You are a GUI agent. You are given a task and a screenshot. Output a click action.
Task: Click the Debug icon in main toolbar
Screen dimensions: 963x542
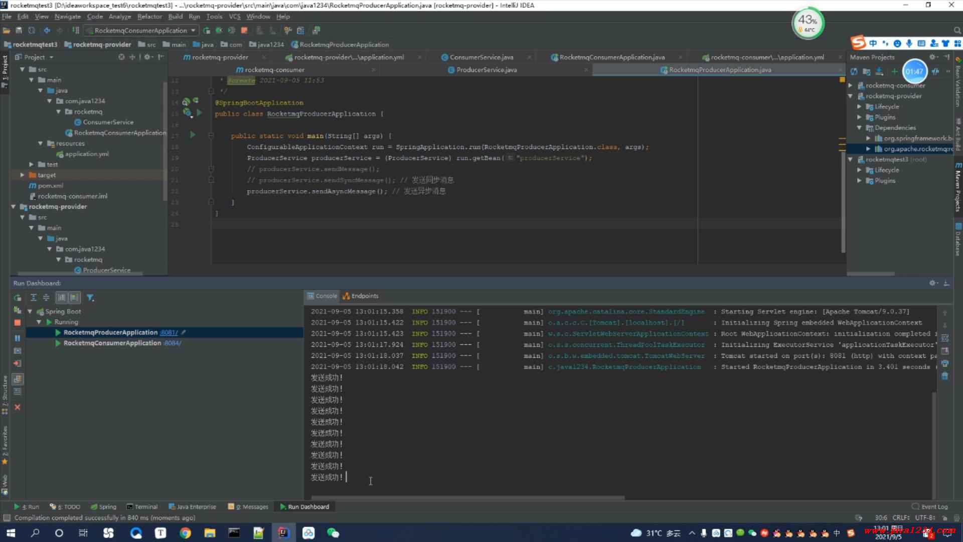[219, 31]
